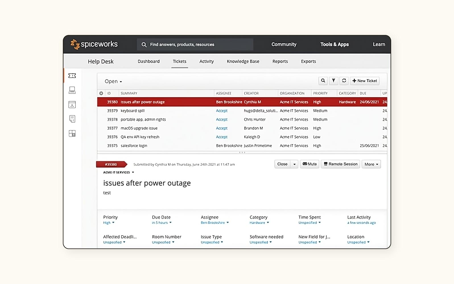The image size is (454, 284).
Task: Open the Learn menu
Action: 379,44
